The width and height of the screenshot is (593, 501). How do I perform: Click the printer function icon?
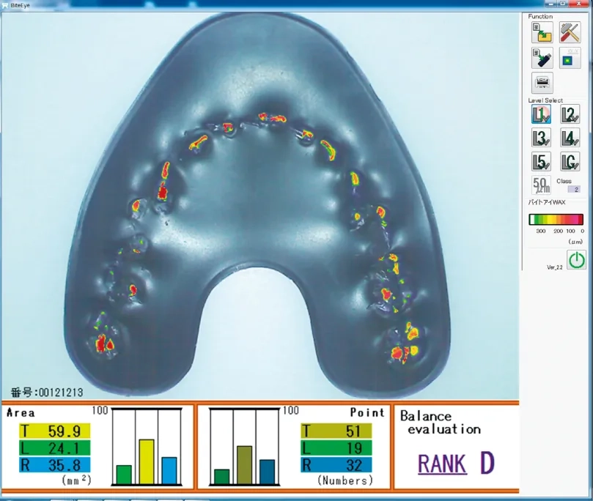542,83
